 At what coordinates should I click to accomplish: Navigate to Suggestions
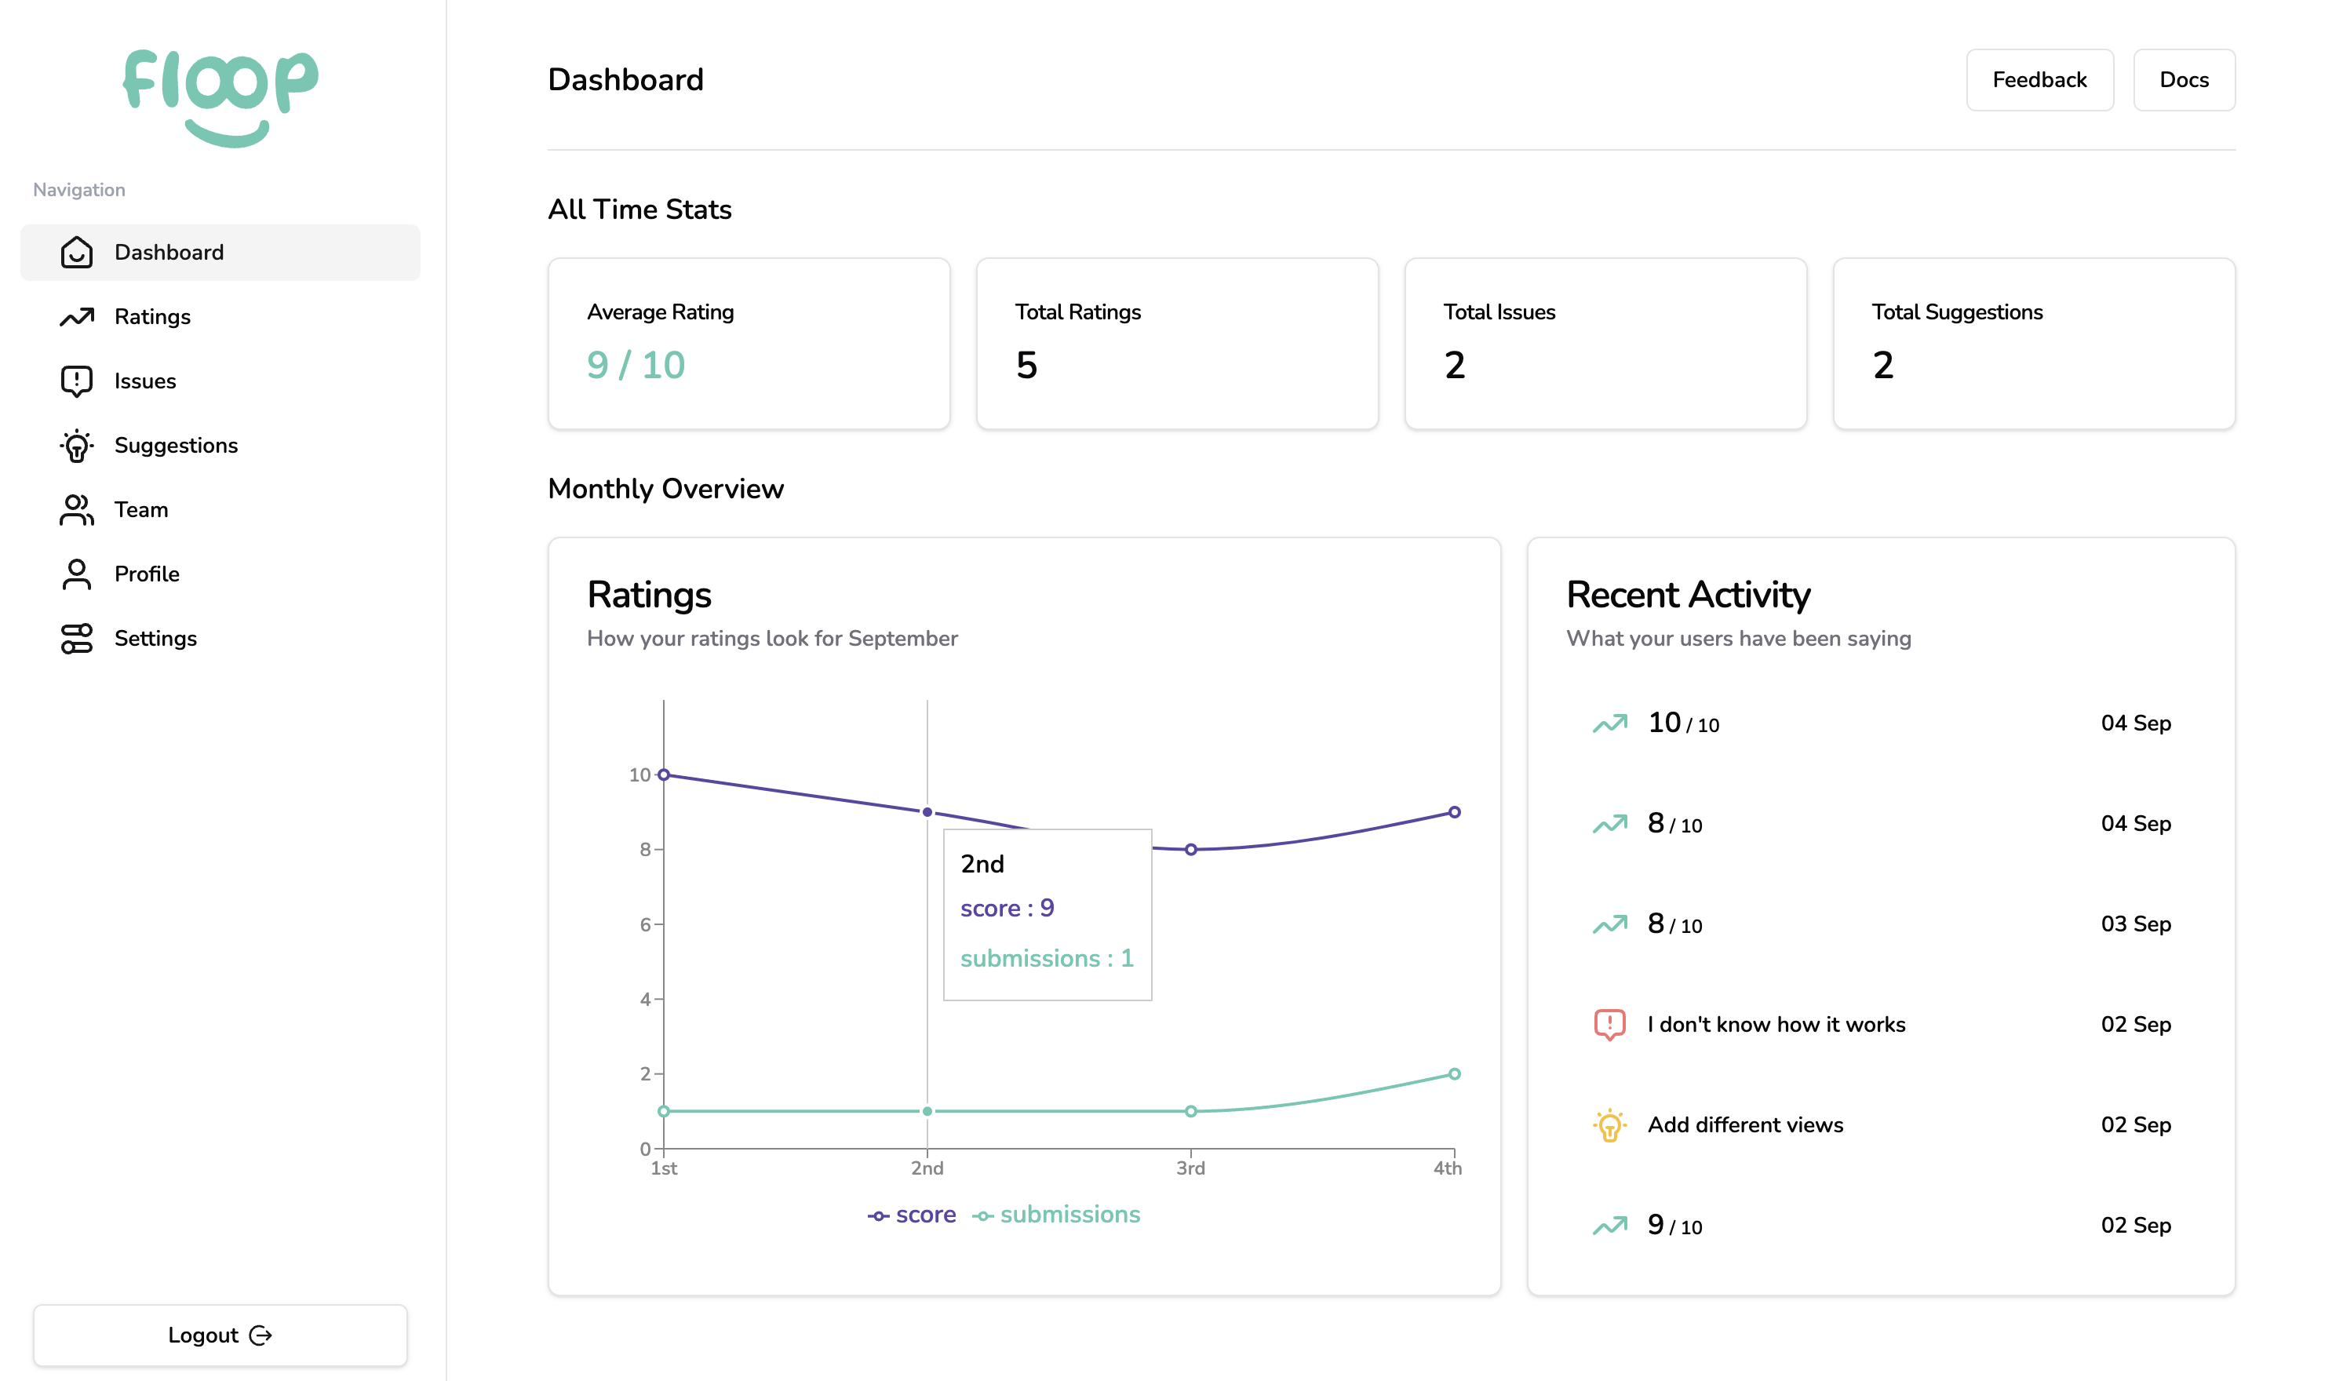220,446
